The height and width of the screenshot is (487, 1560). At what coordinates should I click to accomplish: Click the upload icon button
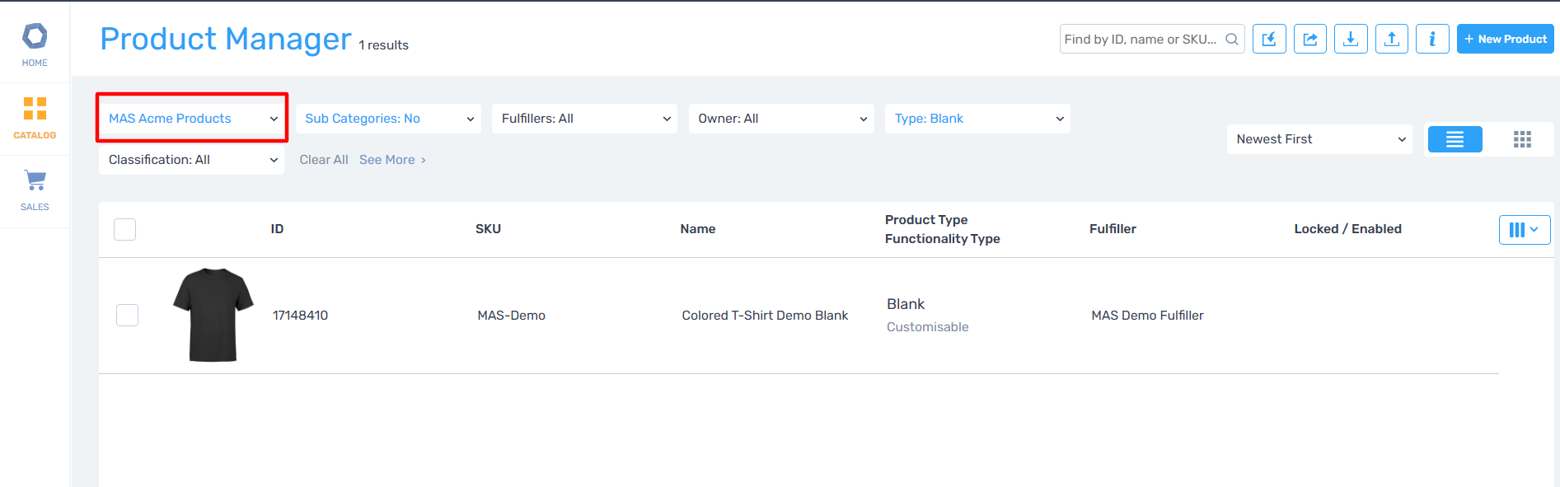pos(1391,39)
